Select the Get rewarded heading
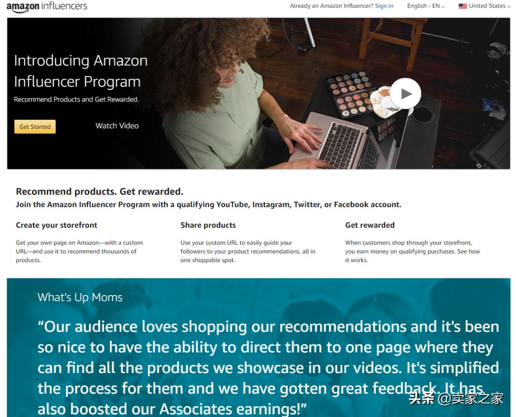 (x=370, y=225)
